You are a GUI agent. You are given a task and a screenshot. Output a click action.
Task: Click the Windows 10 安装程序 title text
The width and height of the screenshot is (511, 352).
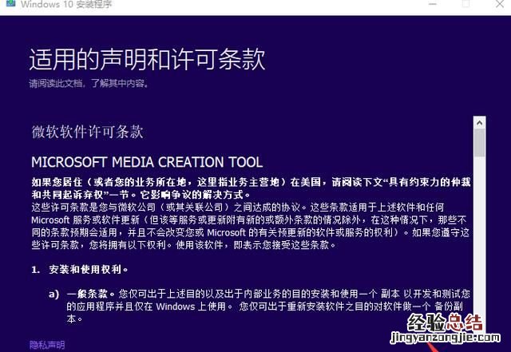tap(66, 4)
